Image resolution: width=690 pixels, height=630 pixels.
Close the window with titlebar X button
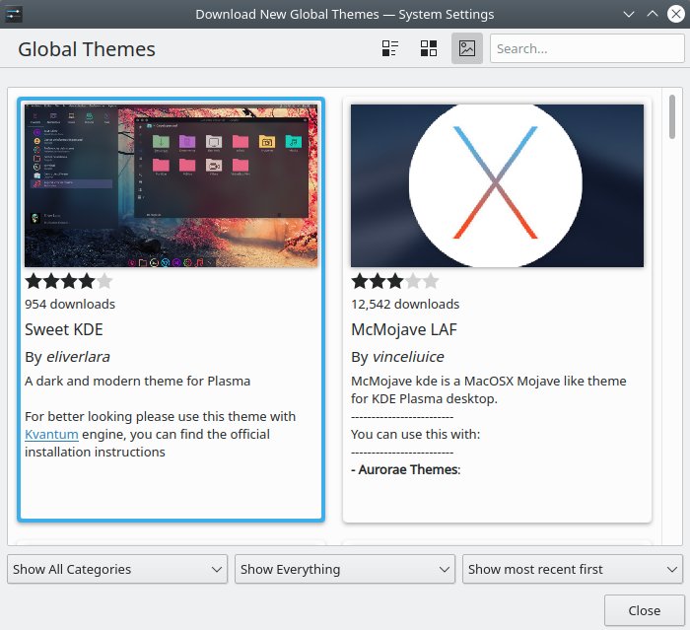click(676, 14)
